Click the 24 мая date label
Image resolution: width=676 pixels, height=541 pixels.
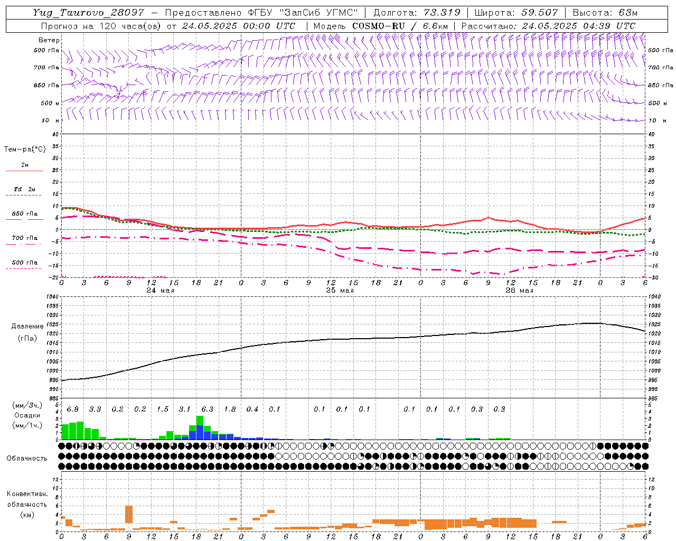click(161, 291)
